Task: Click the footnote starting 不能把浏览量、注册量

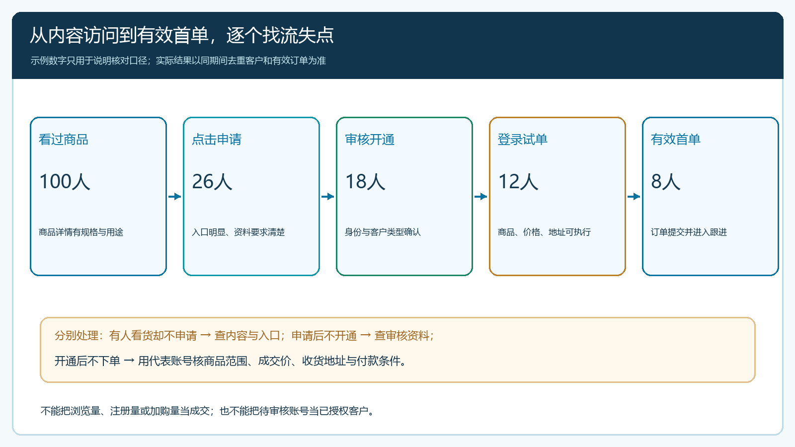Action: (208, 411)
